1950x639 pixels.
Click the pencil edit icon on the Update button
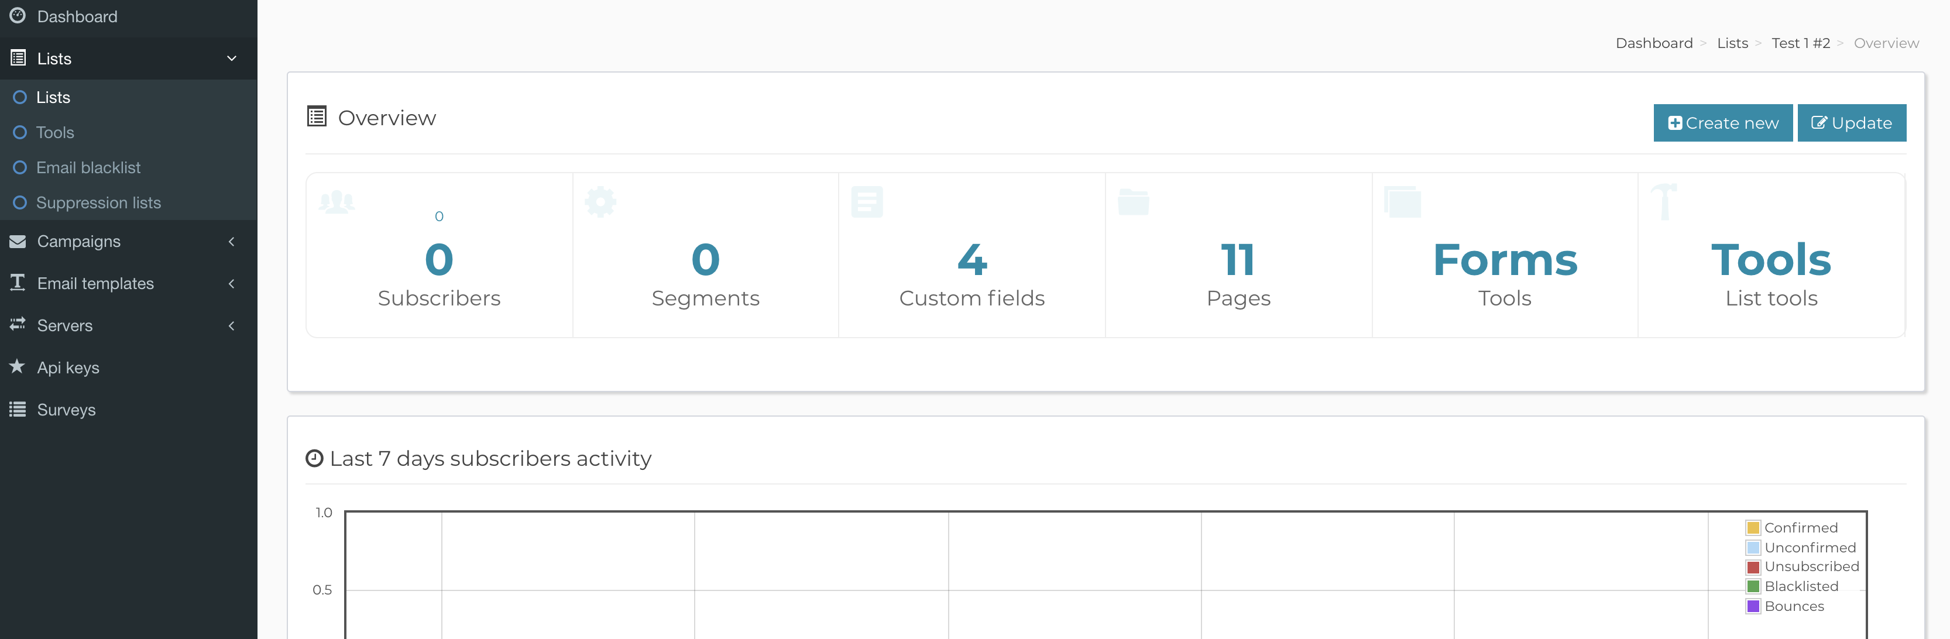1819,123
